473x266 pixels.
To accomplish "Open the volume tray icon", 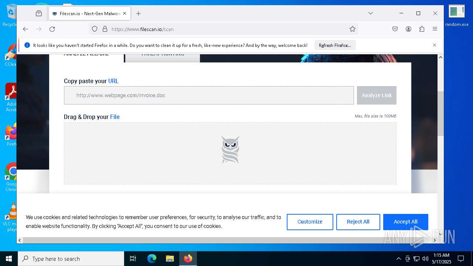I will 425,259.
